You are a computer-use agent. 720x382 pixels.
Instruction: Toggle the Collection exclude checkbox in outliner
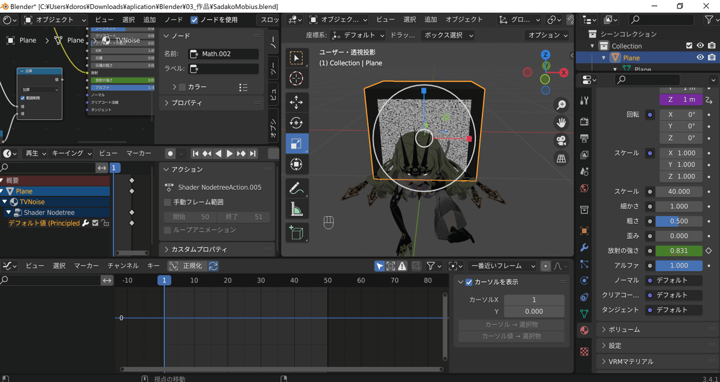[689, 46]
